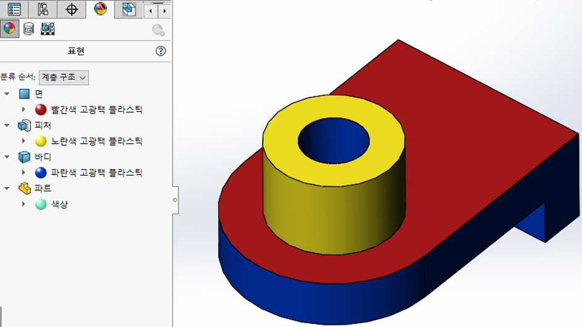
Task: Open the 계층 구조 sort order dropdown
Action: tap(64, 78)
